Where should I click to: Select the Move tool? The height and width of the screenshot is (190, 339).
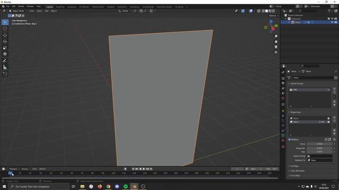pyautogui.click(x=5, y=35)
